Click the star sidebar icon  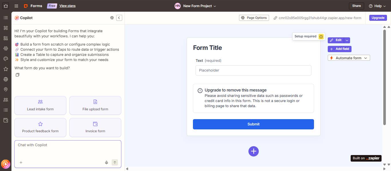[5, 69]
